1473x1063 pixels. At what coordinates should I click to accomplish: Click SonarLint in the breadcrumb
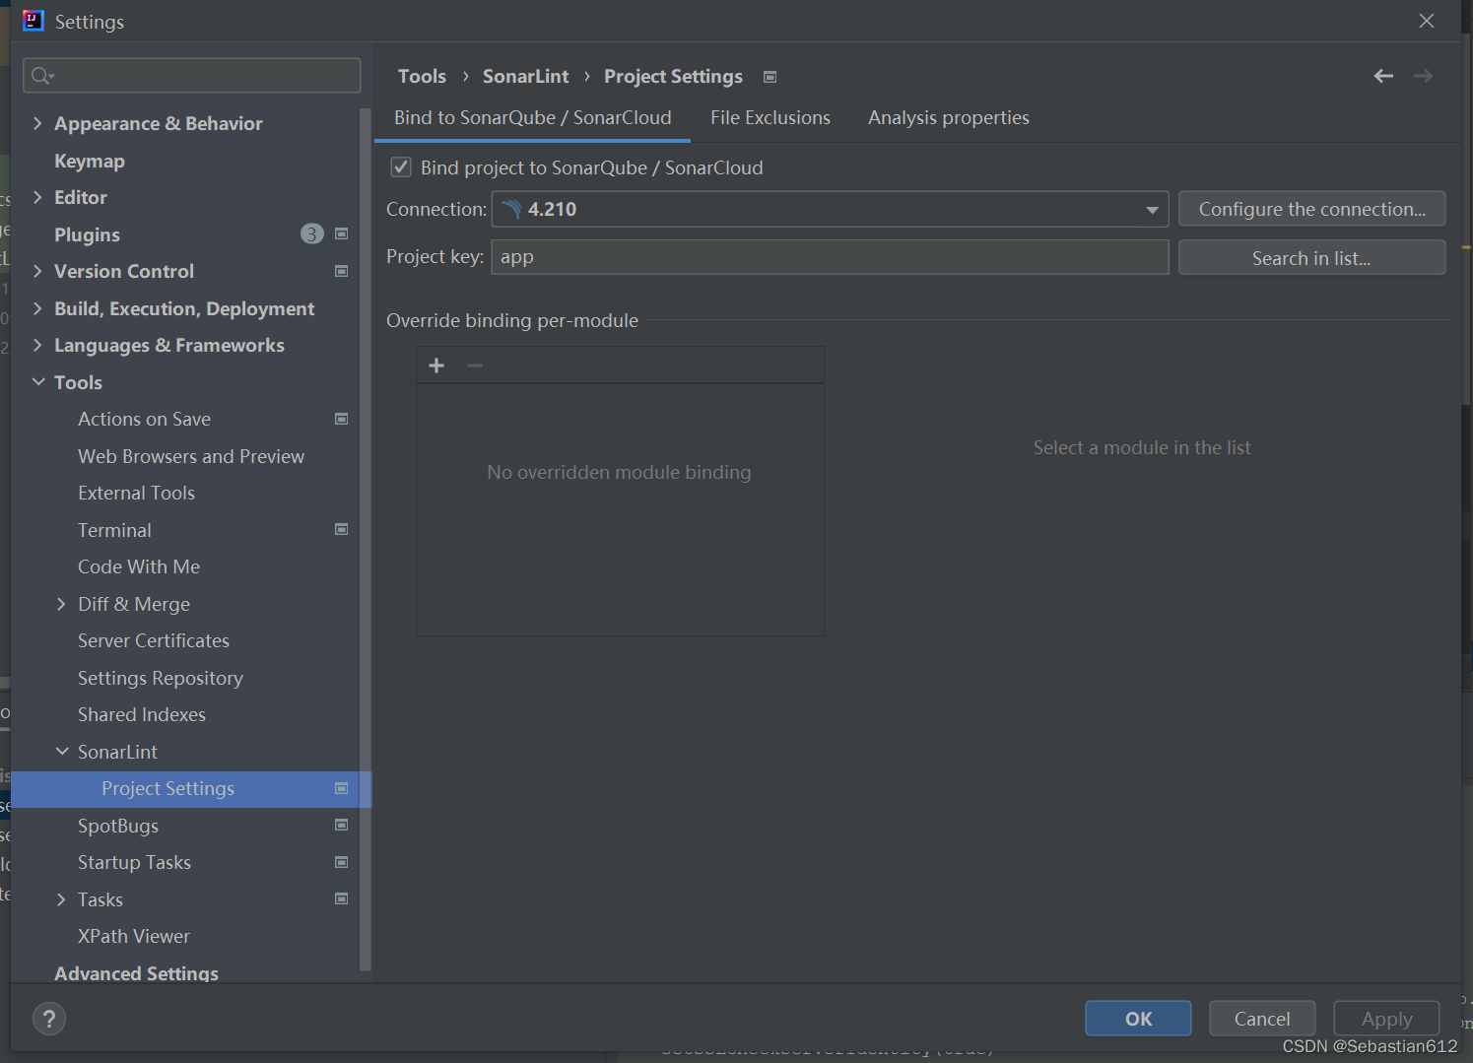tap(525, 76)
